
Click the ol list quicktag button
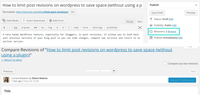coord(63,28)
